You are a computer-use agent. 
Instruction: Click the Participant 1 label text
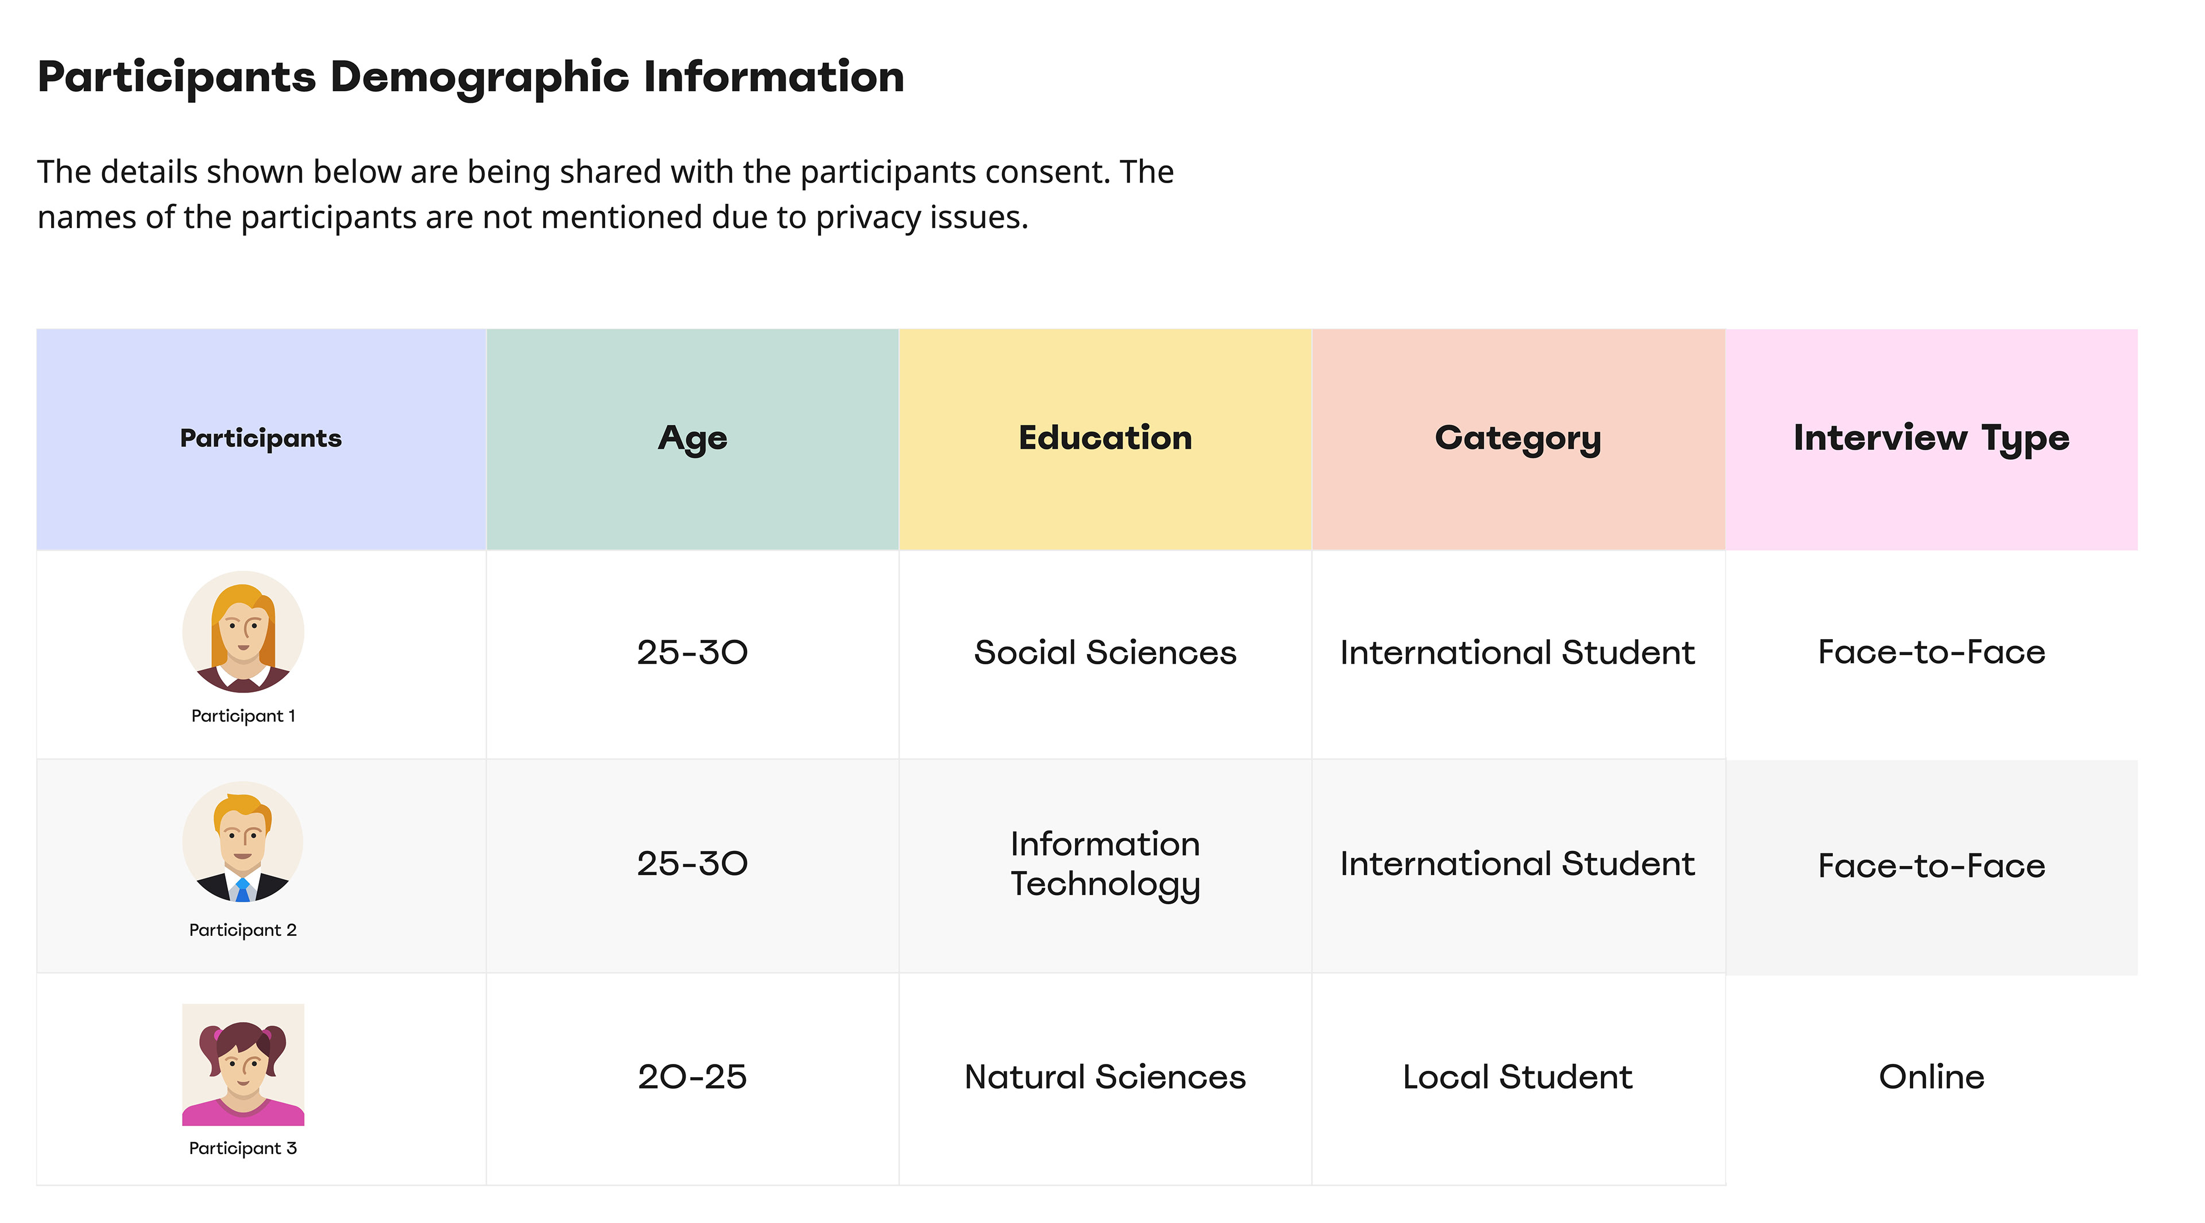pyautogui.click(x=243, y=717)
